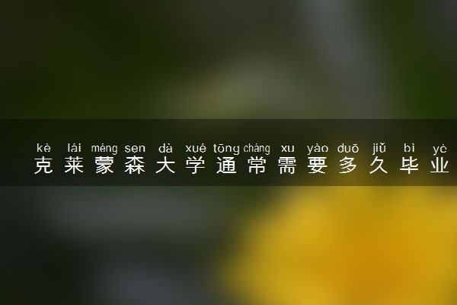Click the pinyin label kè
This screenshot has width=457, height=305.
point(43,148)
